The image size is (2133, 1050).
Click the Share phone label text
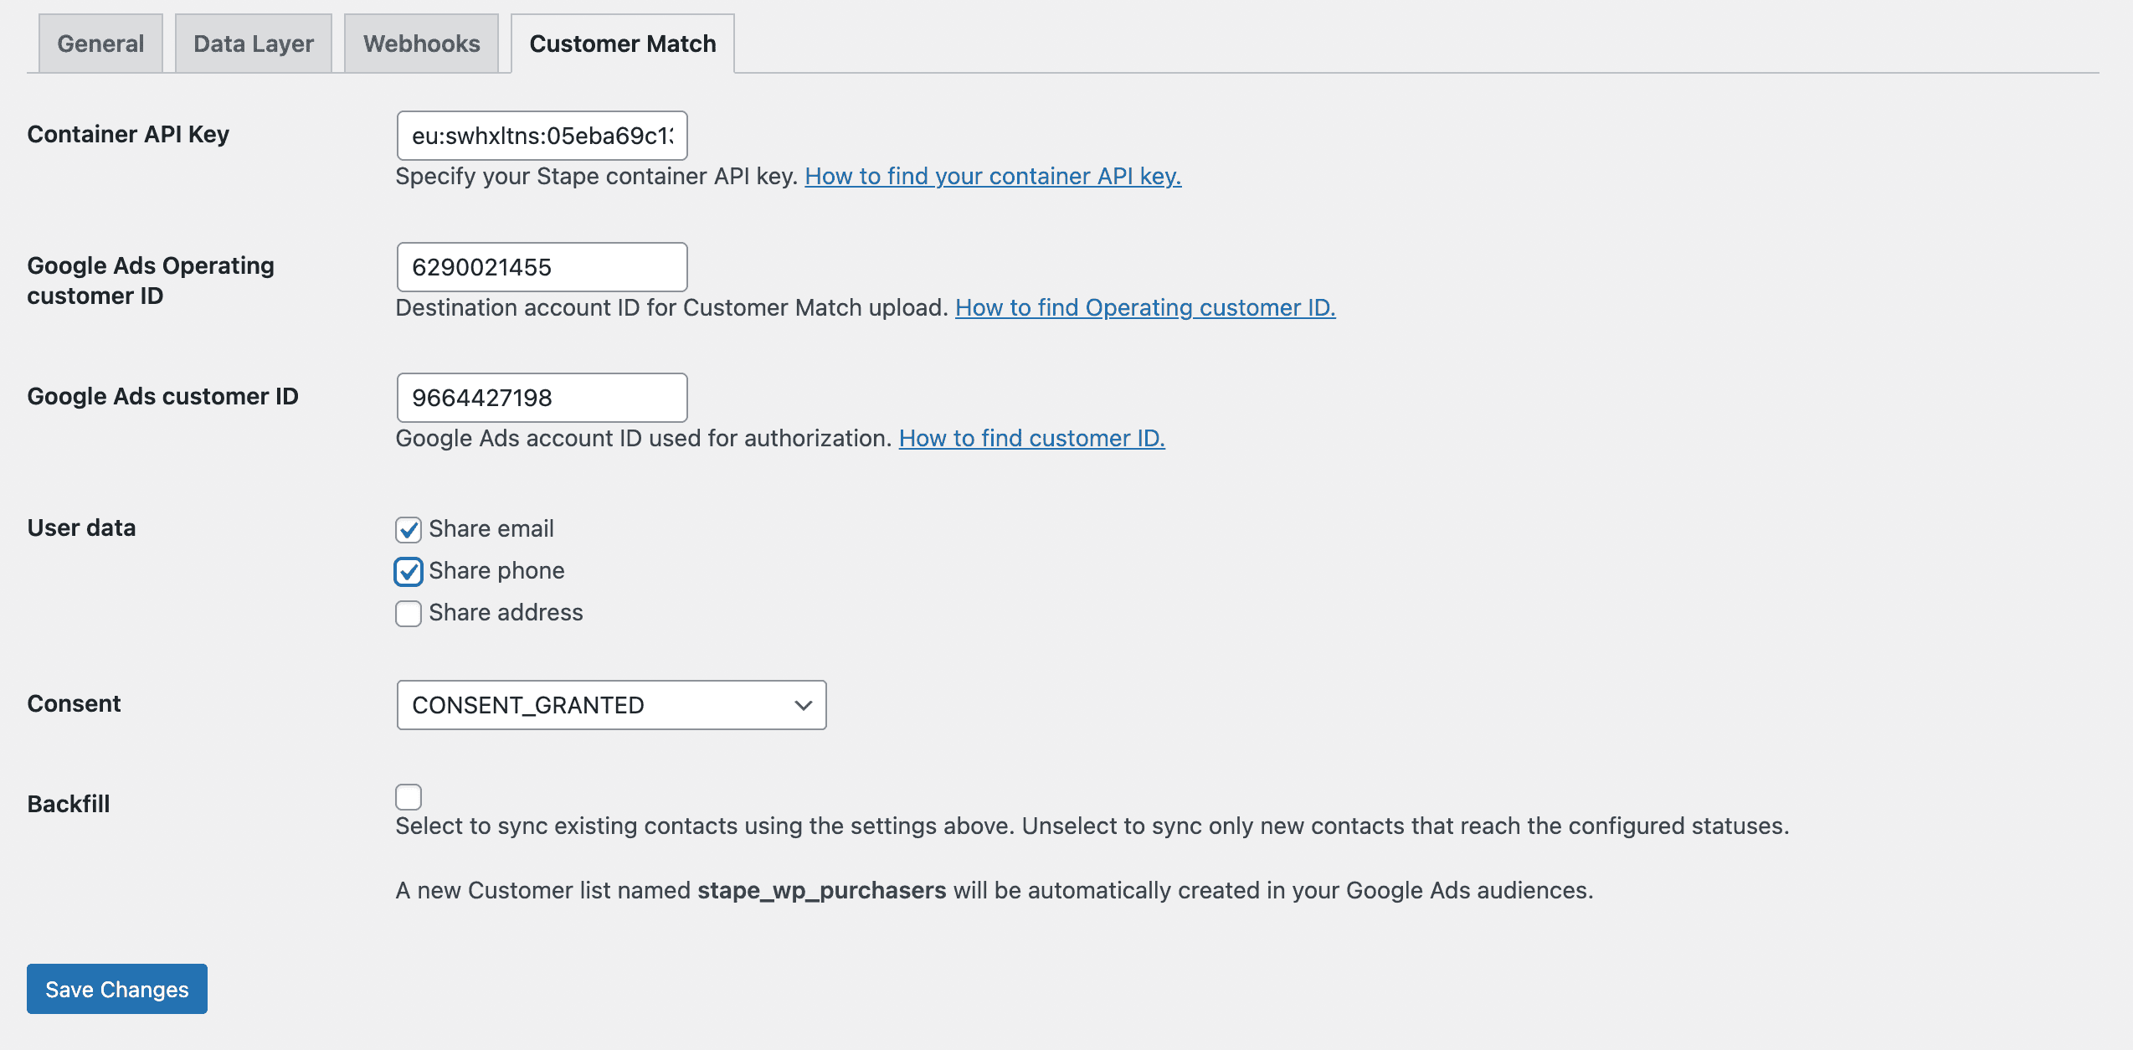pos(496,571)
